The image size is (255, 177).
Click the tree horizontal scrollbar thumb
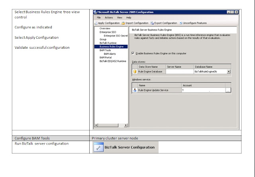[x=108, y=125]
